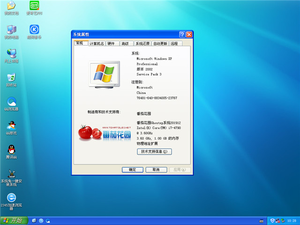300x225 pixels.
Task: Switch to the 高级 tab
Action: pos(127,44)
